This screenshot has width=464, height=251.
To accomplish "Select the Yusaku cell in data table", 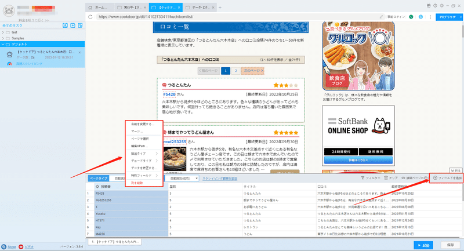I will [131, 213].
